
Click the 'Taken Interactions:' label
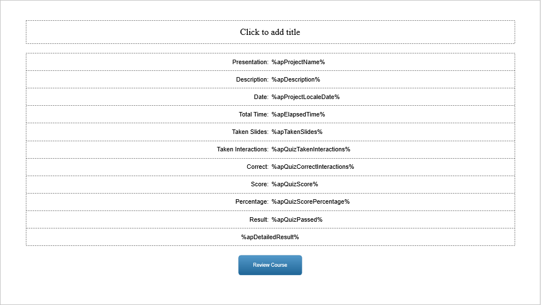click(243, 149)
